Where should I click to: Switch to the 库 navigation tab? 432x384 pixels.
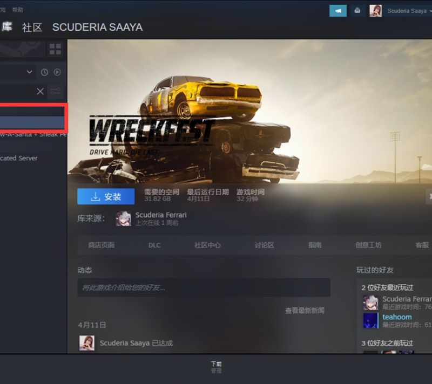6,27
